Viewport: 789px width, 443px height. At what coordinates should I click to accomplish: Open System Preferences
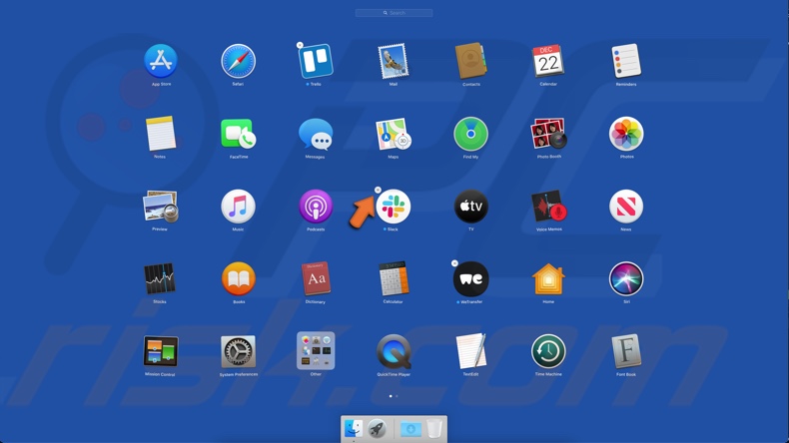coord(238,351)
